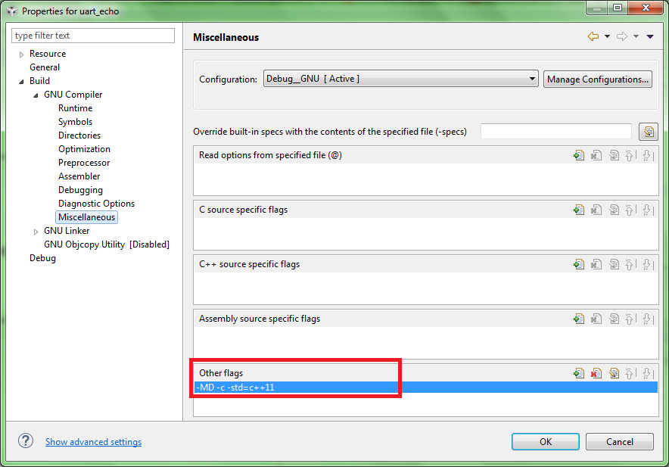669x467 pixels.
Task: Cancel the properties dialog
Action: point(620,442)
